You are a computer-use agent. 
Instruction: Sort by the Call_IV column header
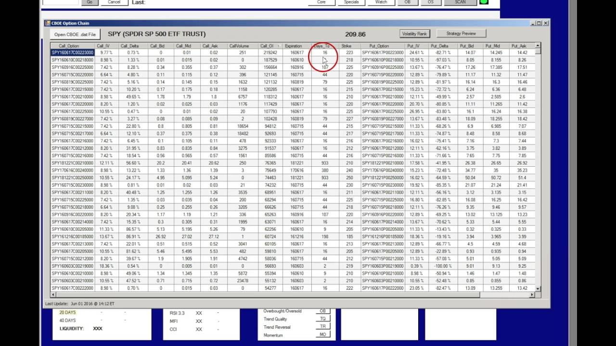tap(106, 46)
